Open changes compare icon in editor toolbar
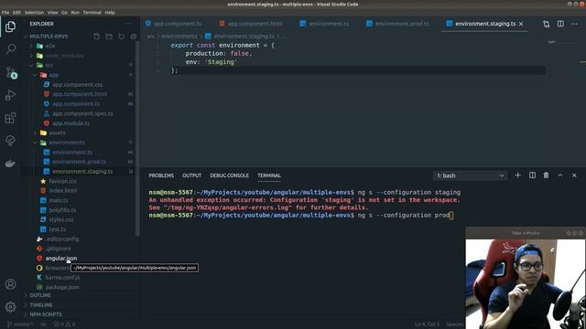 click(547, 24)
